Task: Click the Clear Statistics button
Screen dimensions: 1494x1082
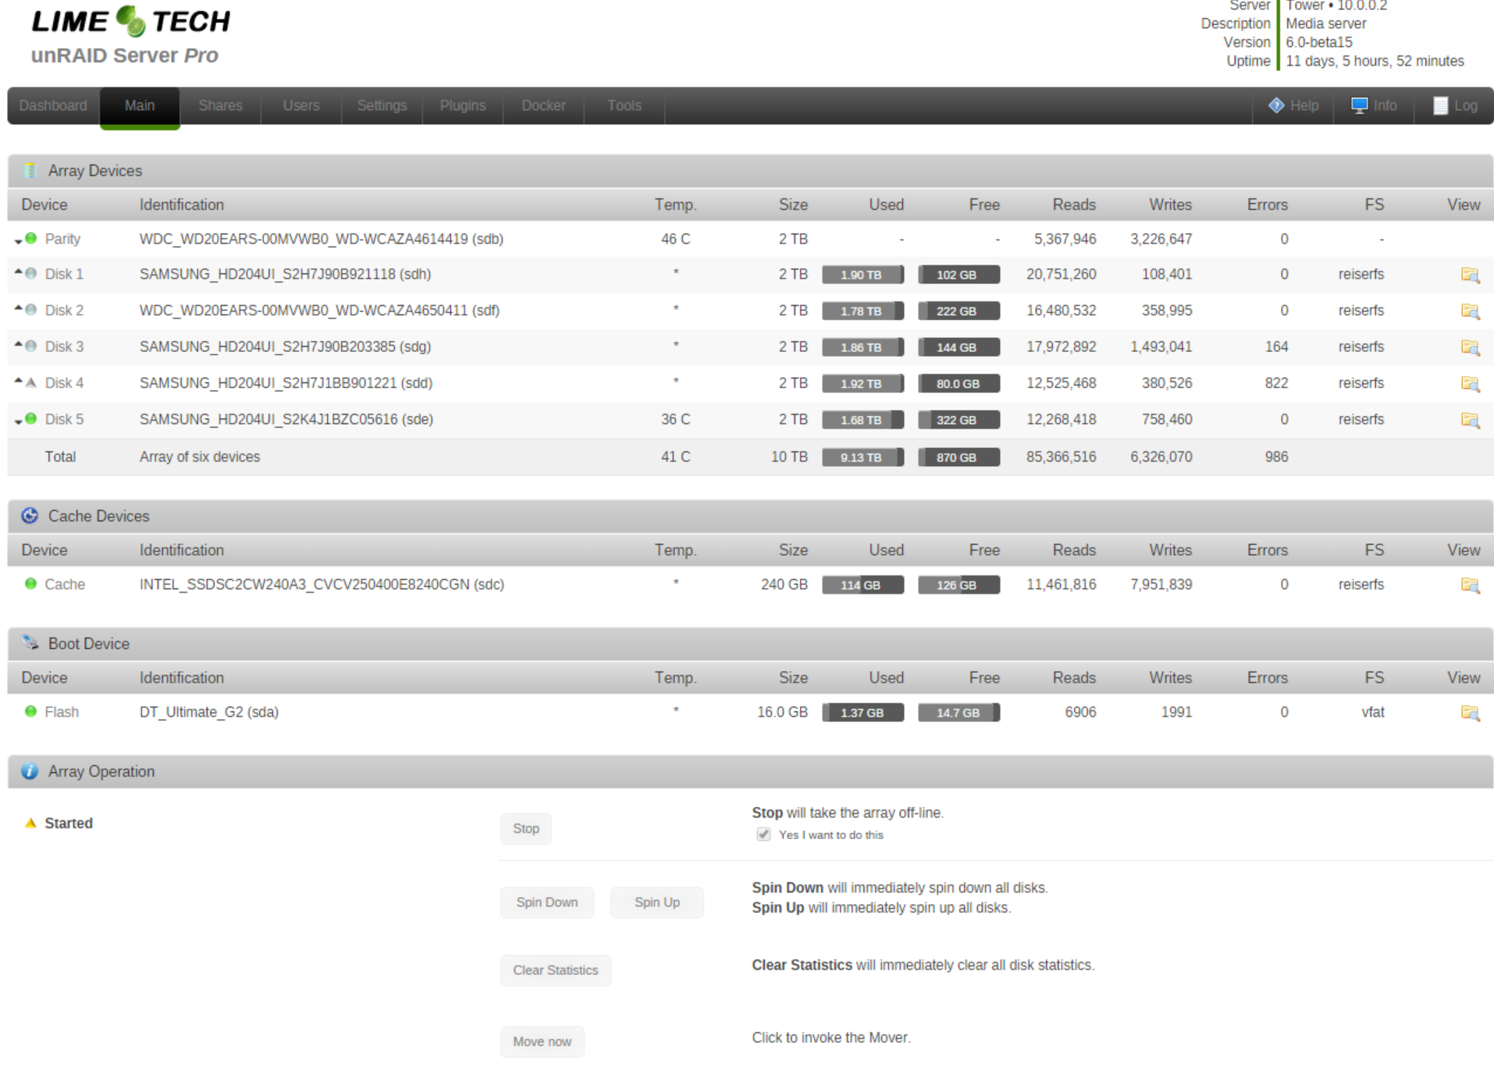Action: click(556, 970)
